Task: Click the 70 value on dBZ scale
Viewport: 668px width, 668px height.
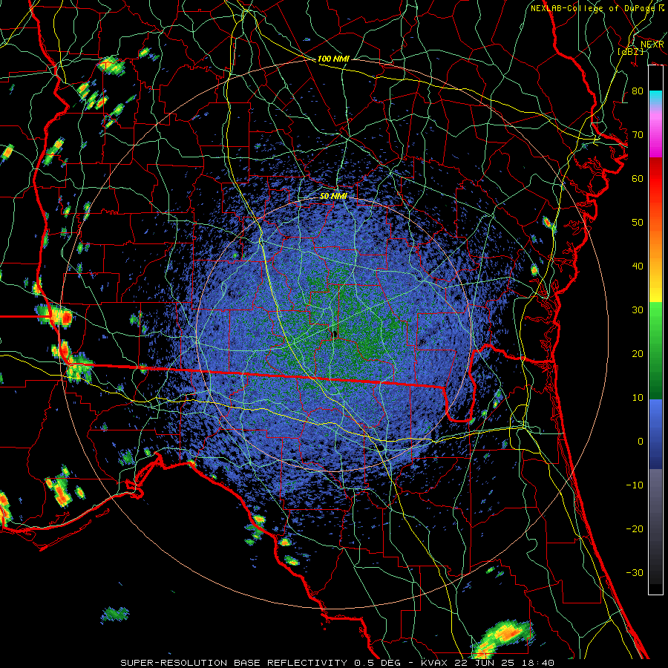Action: click(x=638, y=135)
